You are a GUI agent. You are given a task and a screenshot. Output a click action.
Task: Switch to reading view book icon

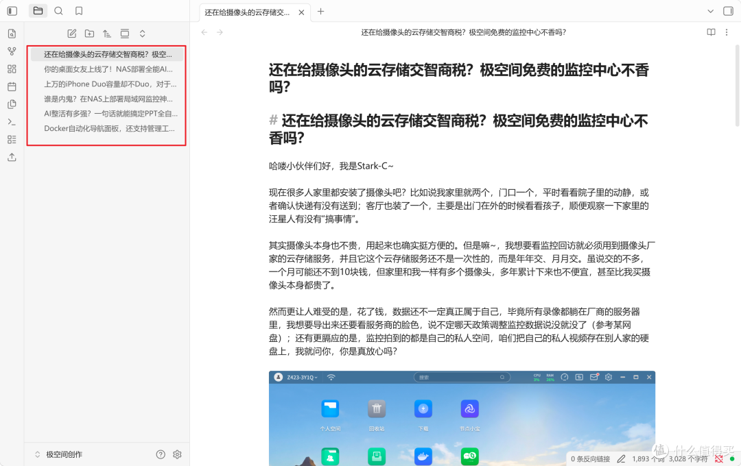click(711, 32)
